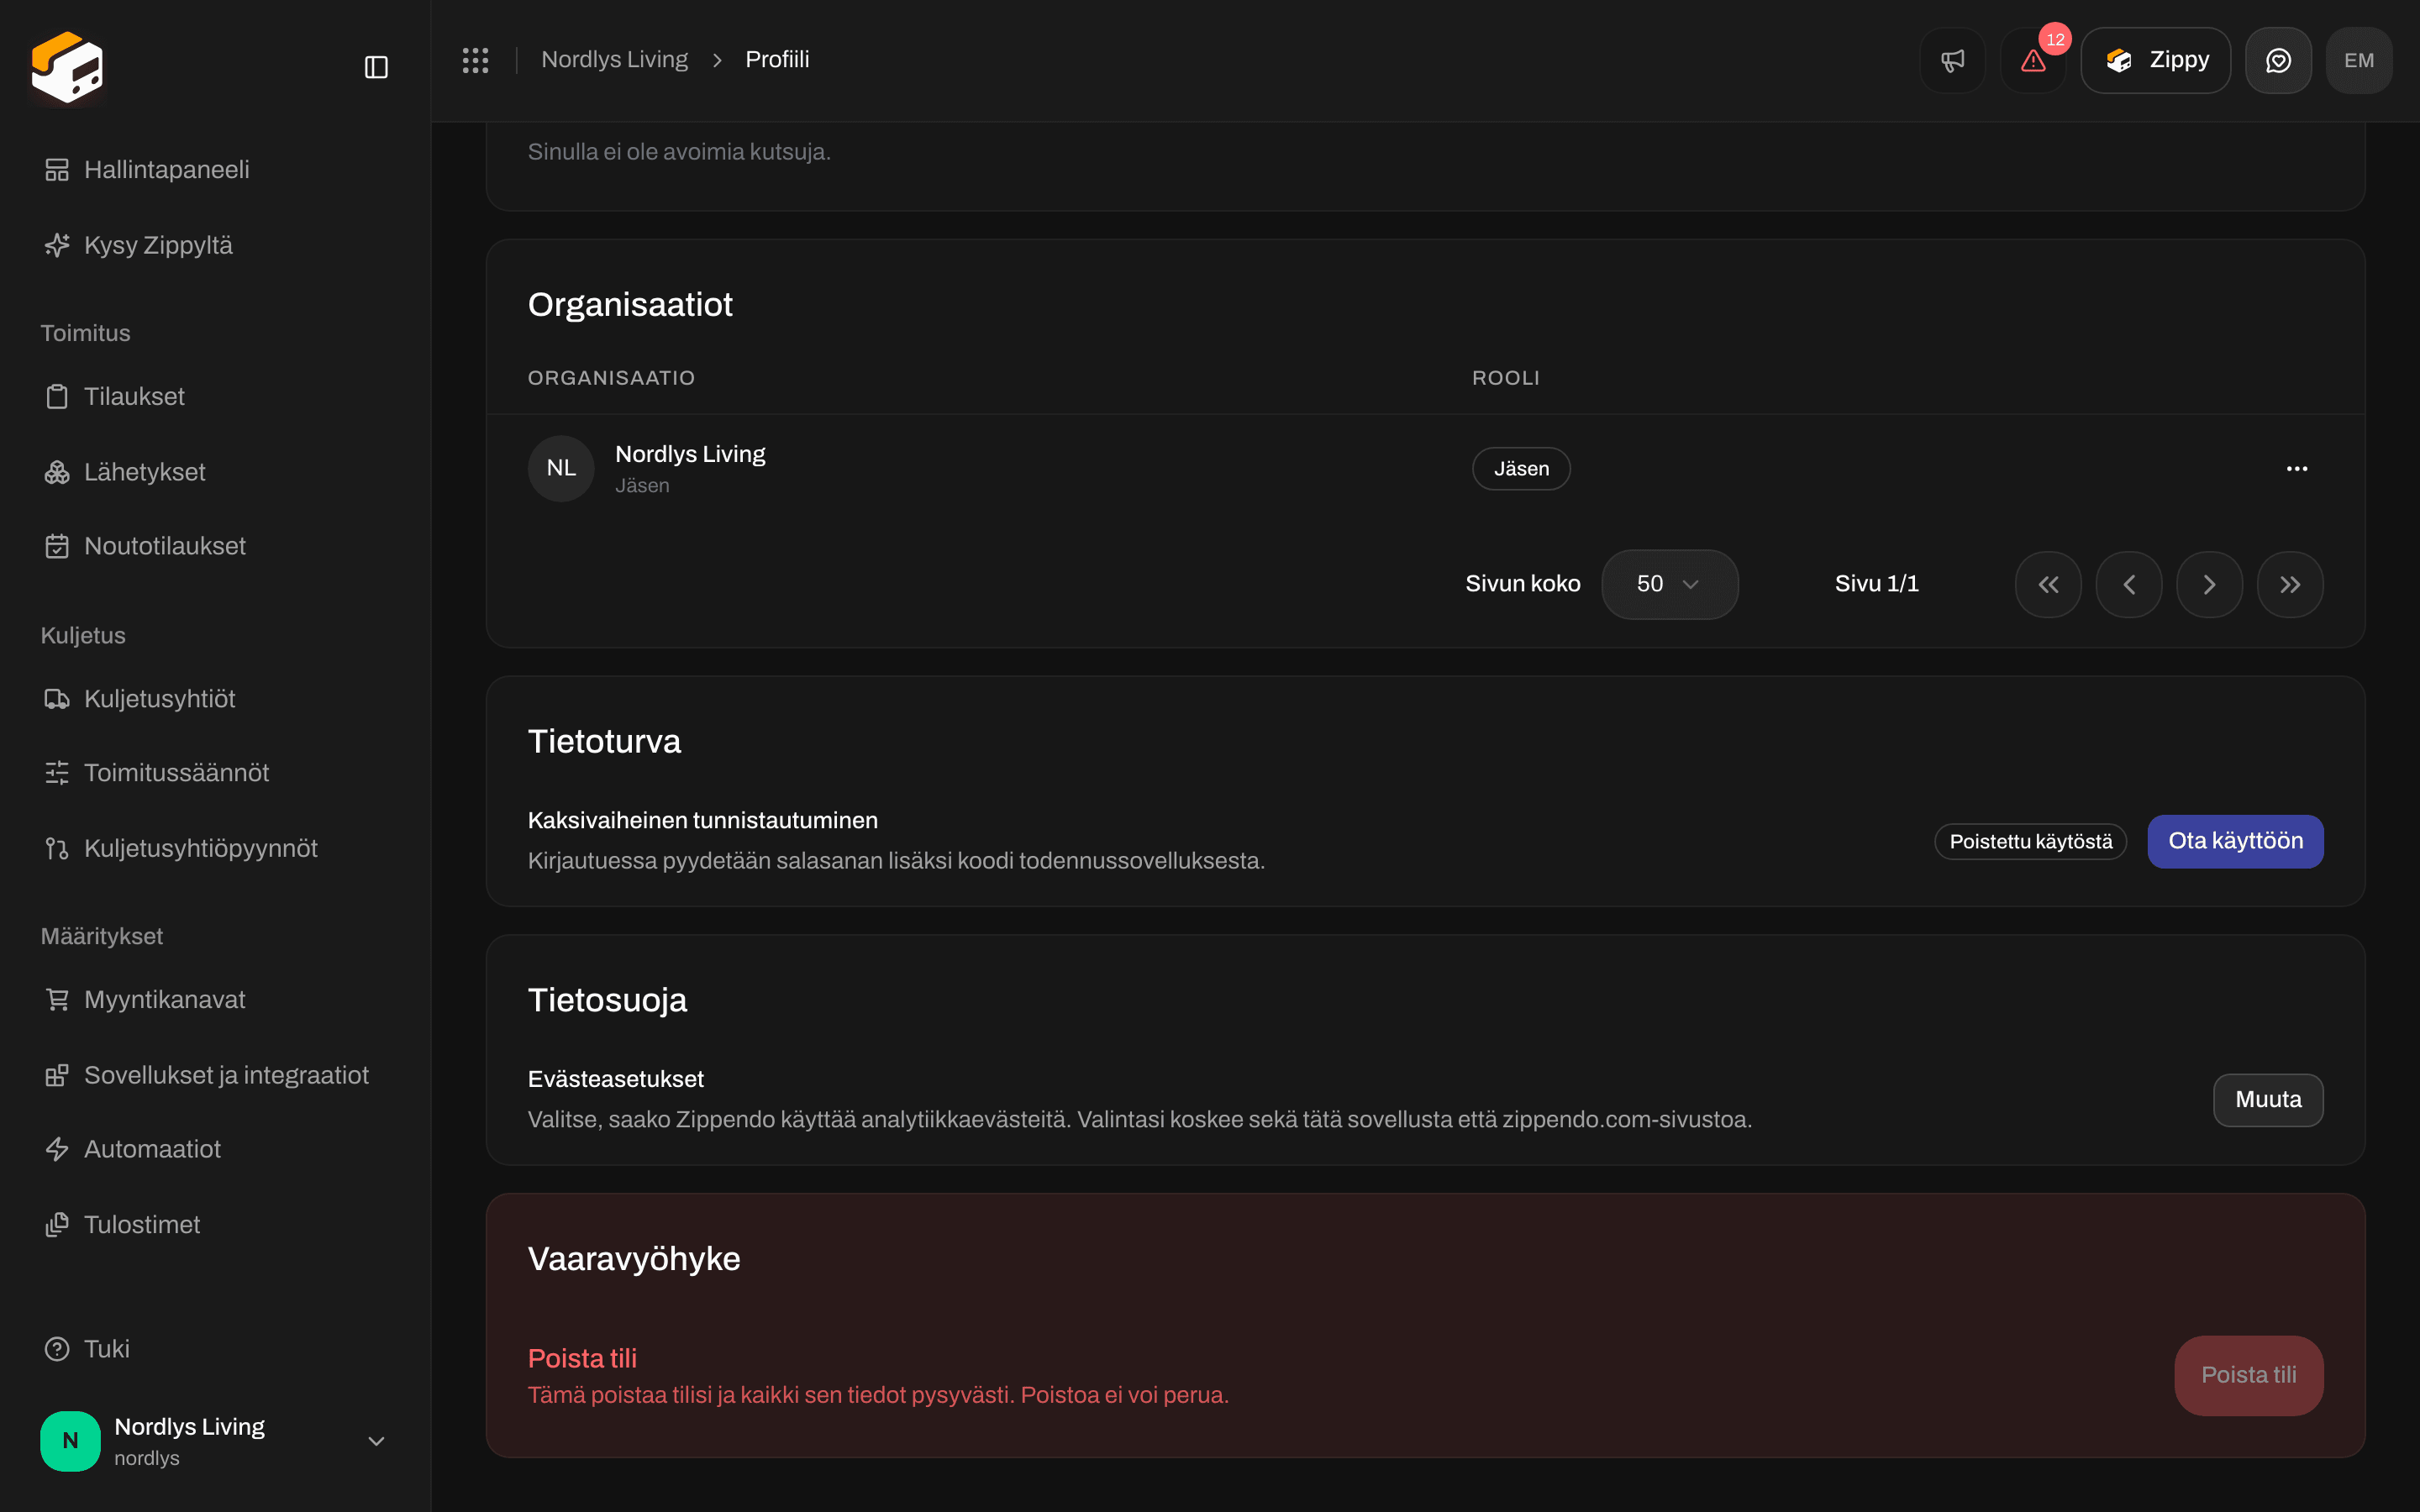The image size is (2420, 1512).
Task: Open the chat support icon in header
Action: click(2278, 60)
